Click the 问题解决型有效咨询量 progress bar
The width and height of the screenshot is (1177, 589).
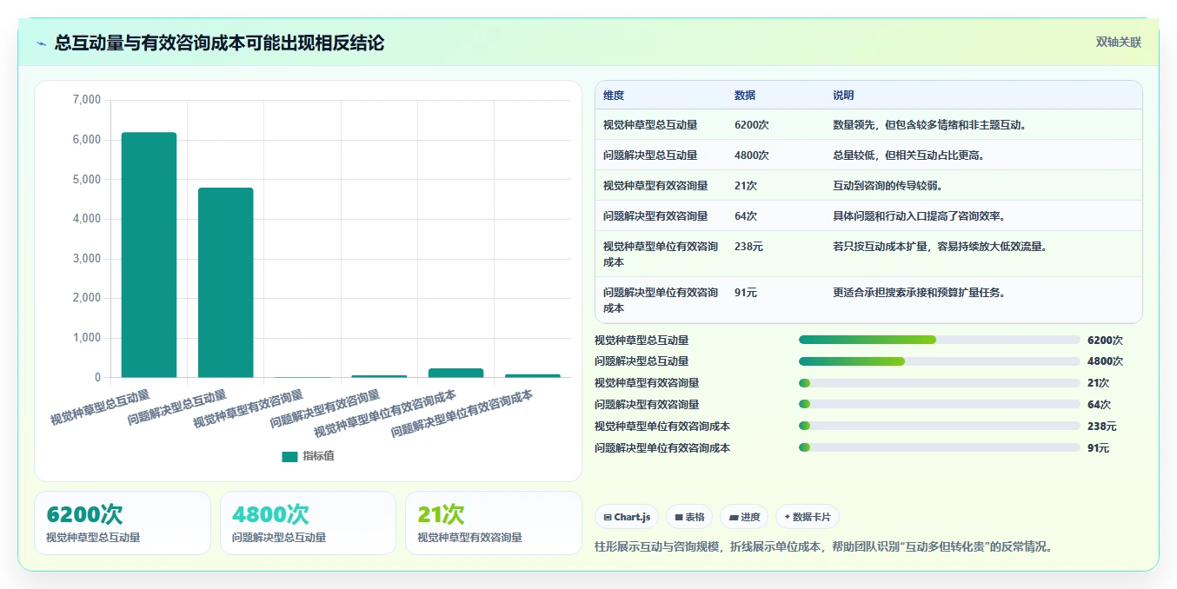coord(940,405)
